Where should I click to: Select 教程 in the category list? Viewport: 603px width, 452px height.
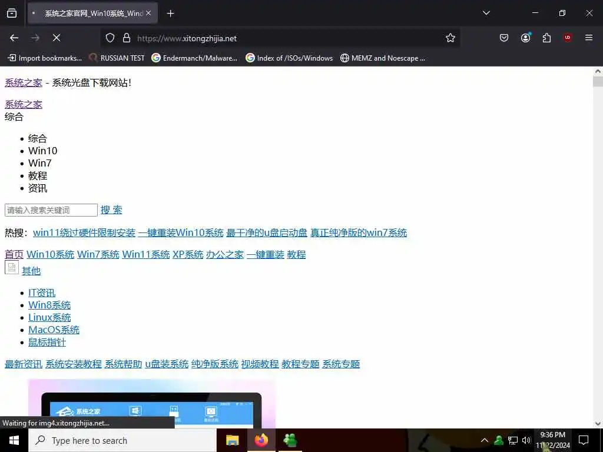coord(38,175)
